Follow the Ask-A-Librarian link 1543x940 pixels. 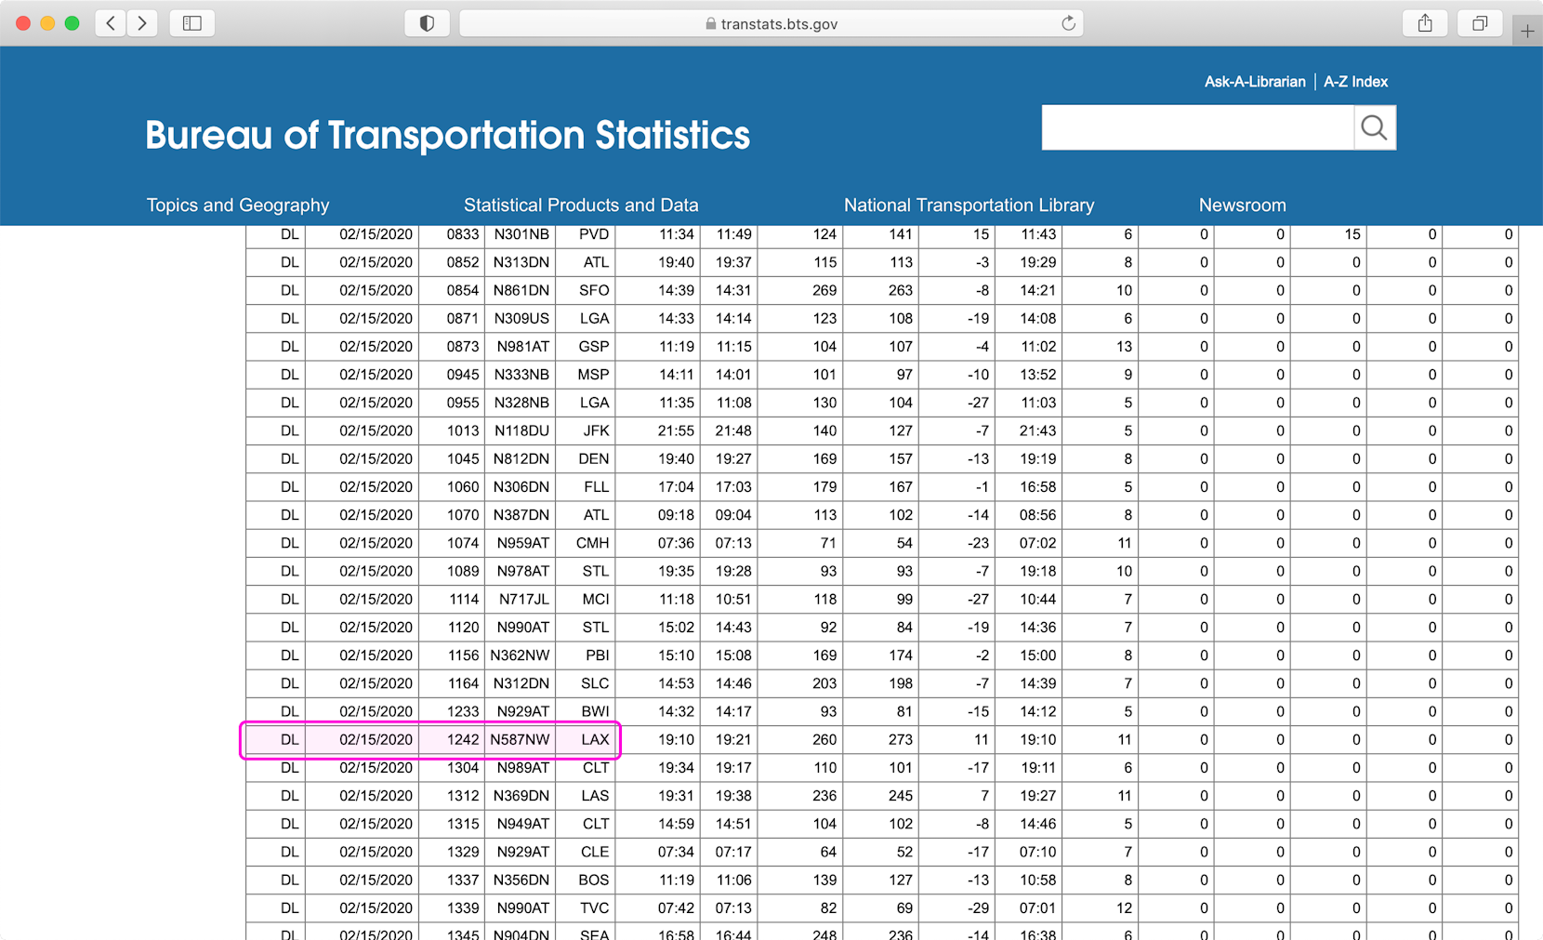1255,82
